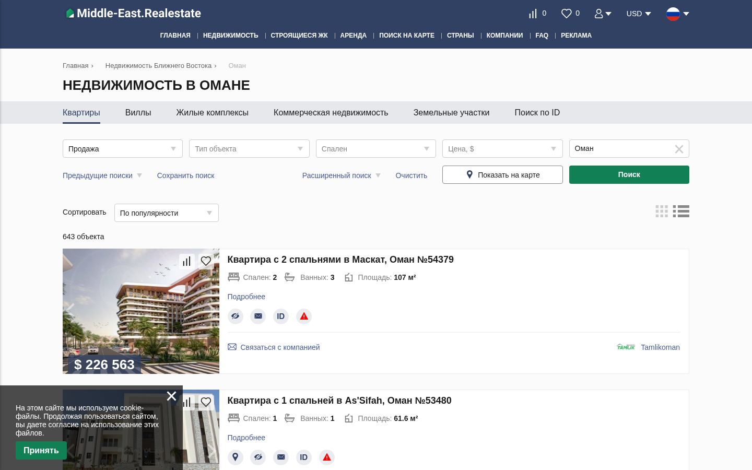This screenshot has width=752, height=470.
Task: Click the ID icon for listing №54379
Action: [x=280, y=316]
